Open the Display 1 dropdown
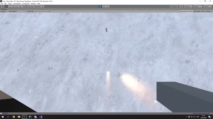Screen dimensions: 213x119 [x=4, y=11]
